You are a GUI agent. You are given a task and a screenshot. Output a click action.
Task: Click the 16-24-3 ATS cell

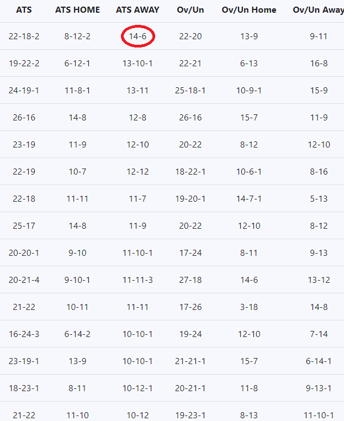pyautogui.click(x=24, y=334)
